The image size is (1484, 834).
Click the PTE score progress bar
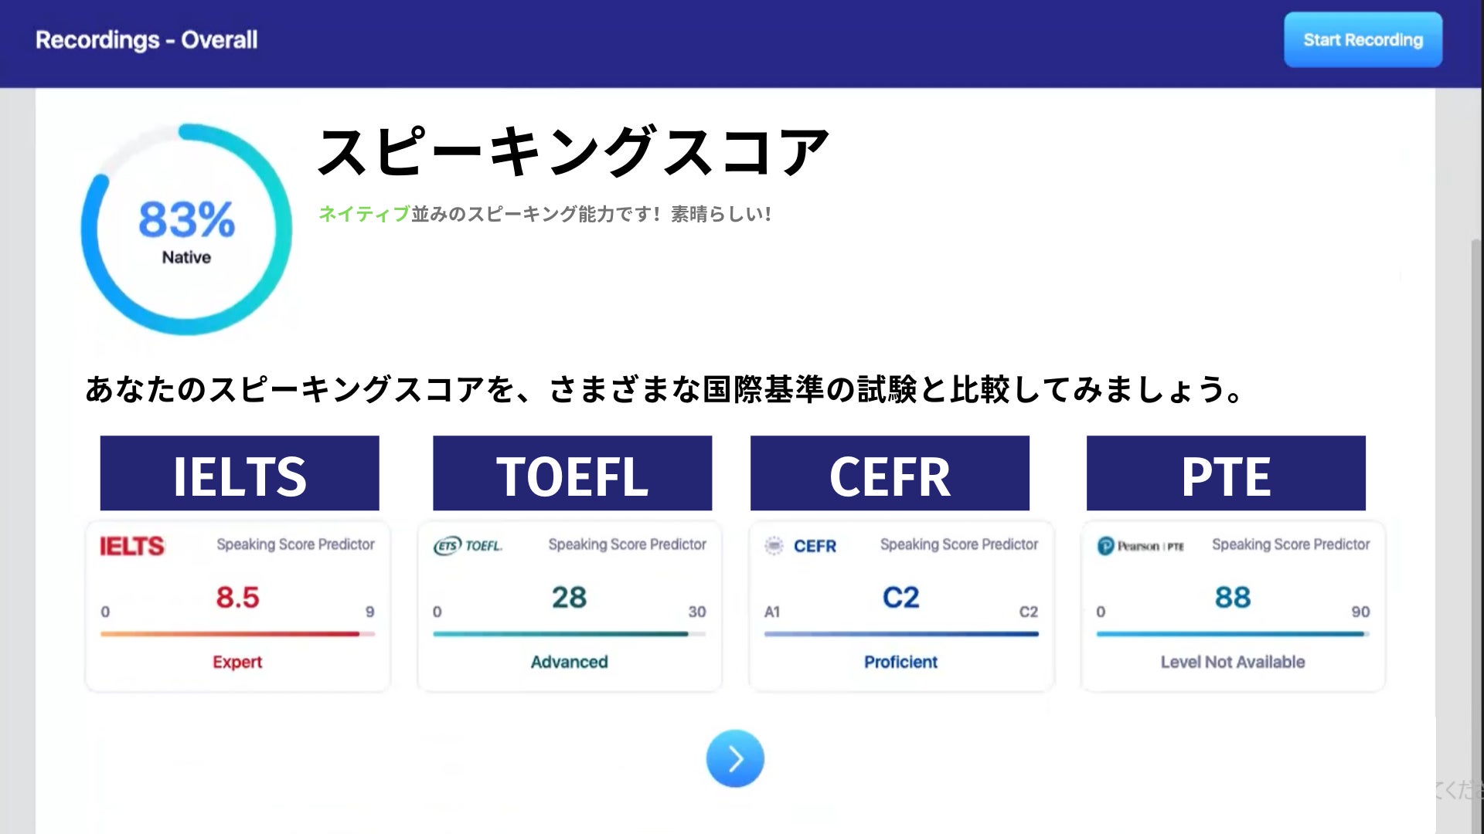1233,634
